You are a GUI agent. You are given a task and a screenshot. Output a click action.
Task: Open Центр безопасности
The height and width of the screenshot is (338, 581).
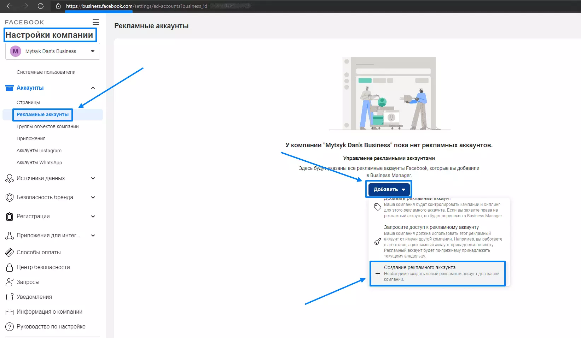tap(43, 267)
